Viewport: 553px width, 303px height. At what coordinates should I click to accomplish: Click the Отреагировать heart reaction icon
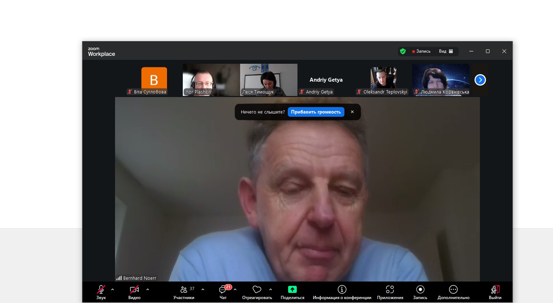click(x=257, y=289)
